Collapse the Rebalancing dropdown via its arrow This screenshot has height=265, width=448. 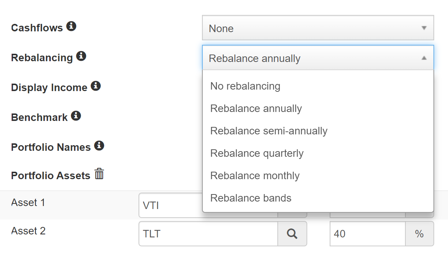click(424, 58)
